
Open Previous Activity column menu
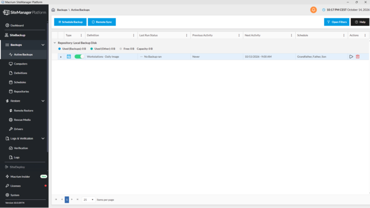[x=239, y=35]
